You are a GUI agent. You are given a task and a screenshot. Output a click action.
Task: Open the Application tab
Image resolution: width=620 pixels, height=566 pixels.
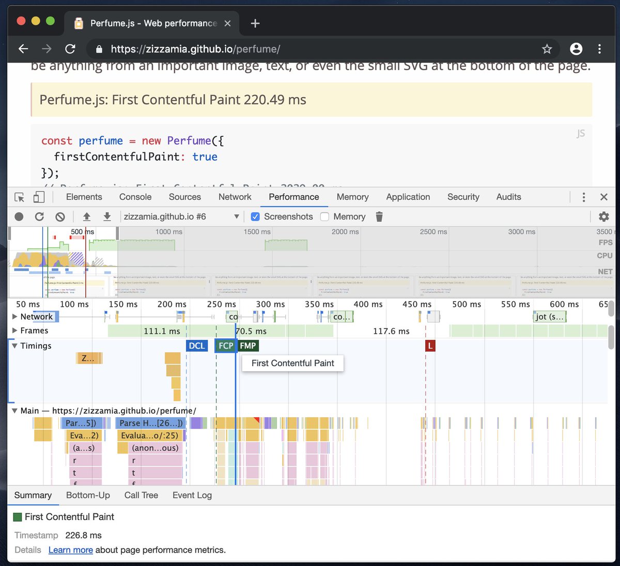[408, 197]
